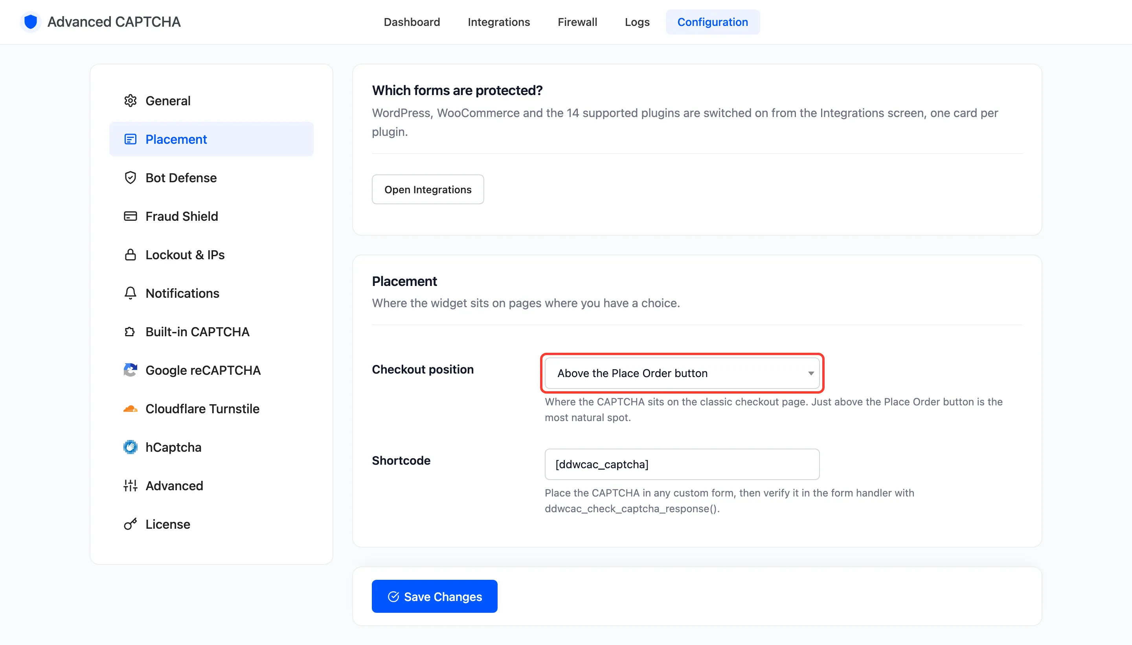Open hCaptcha settings label
This screenshot has height=645, width=1132.
point(174,447)
